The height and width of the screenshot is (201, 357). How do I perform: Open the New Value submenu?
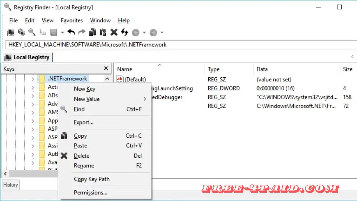click(105, 99)
